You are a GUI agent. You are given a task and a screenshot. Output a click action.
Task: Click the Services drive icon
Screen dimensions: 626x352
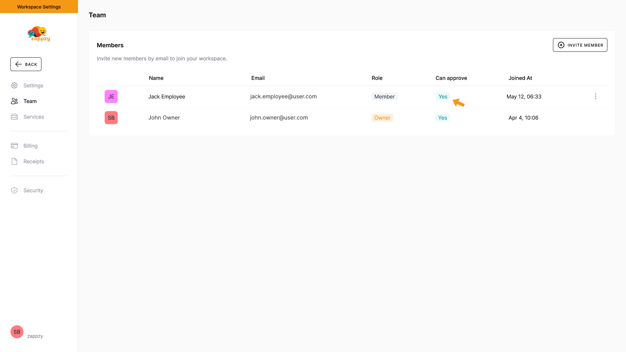[14, 117]
